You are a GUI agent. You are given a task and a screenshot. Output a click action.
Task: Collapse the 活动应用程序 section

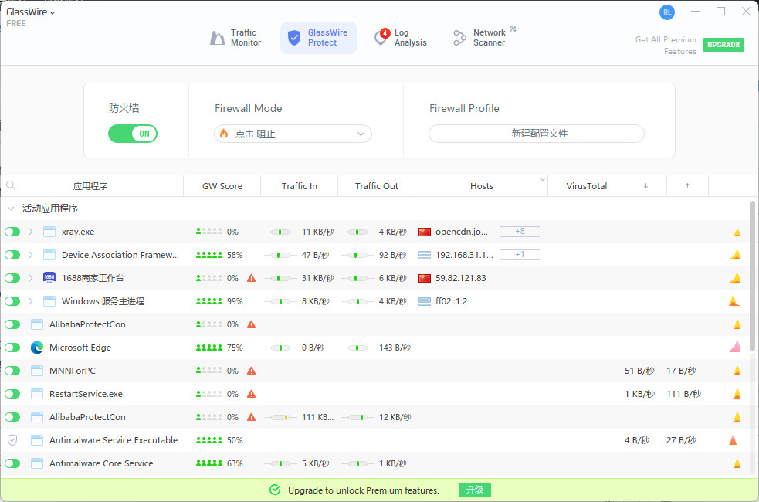pyautogui.click(x=11, y=209)
